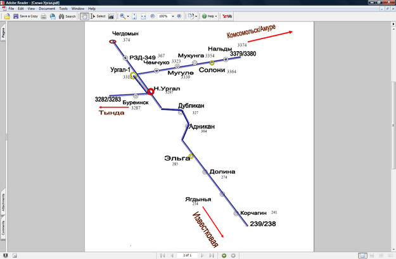
Task: Click the vertical scrollbar thumb
Action: (393, 125)
